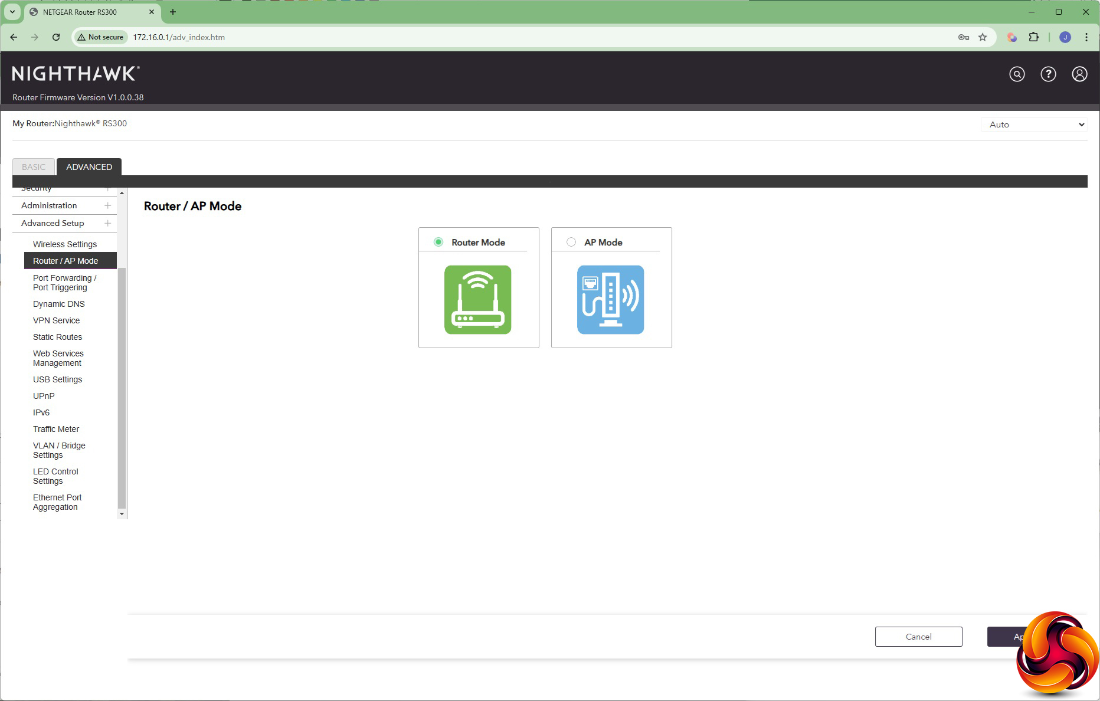Click the colorful extension icon in toolbar

pos(1012,37)
